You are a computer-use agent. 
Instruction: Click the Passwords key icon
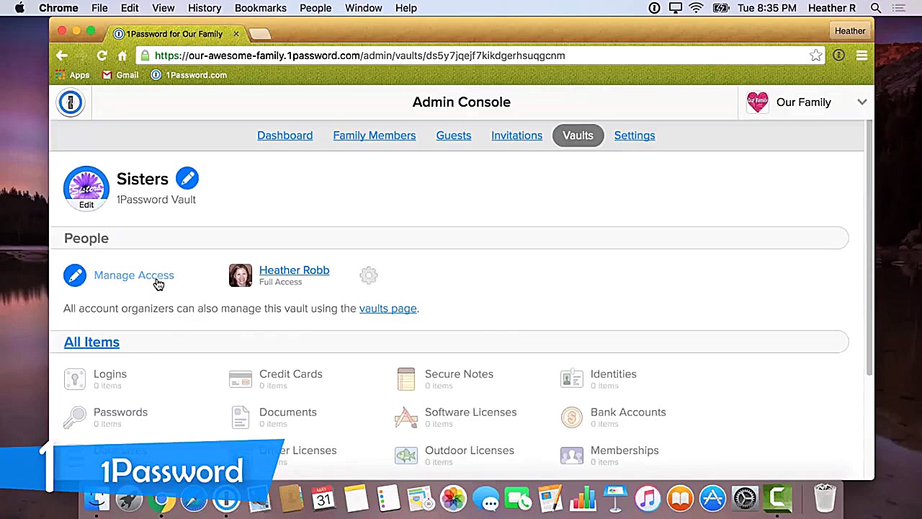[74, 417]
